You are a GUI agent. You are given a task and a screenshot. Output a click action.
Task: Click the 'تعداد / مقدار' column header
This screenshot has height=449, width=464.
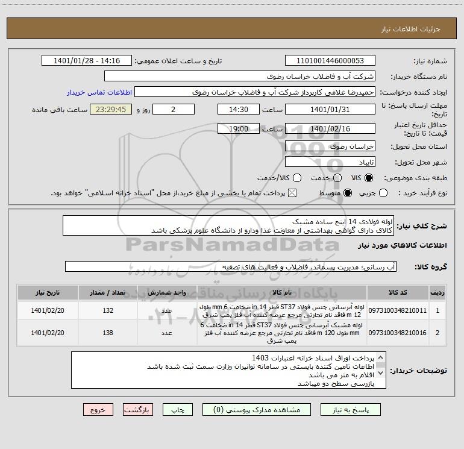point(108,292)
